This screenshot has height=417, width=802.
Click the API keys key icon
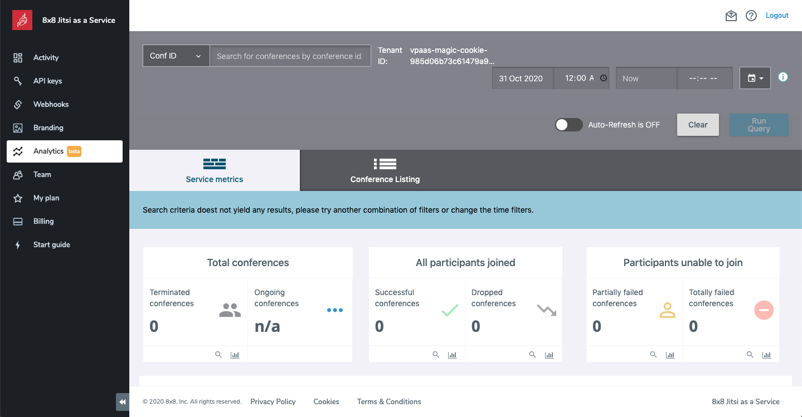(18, 81)
